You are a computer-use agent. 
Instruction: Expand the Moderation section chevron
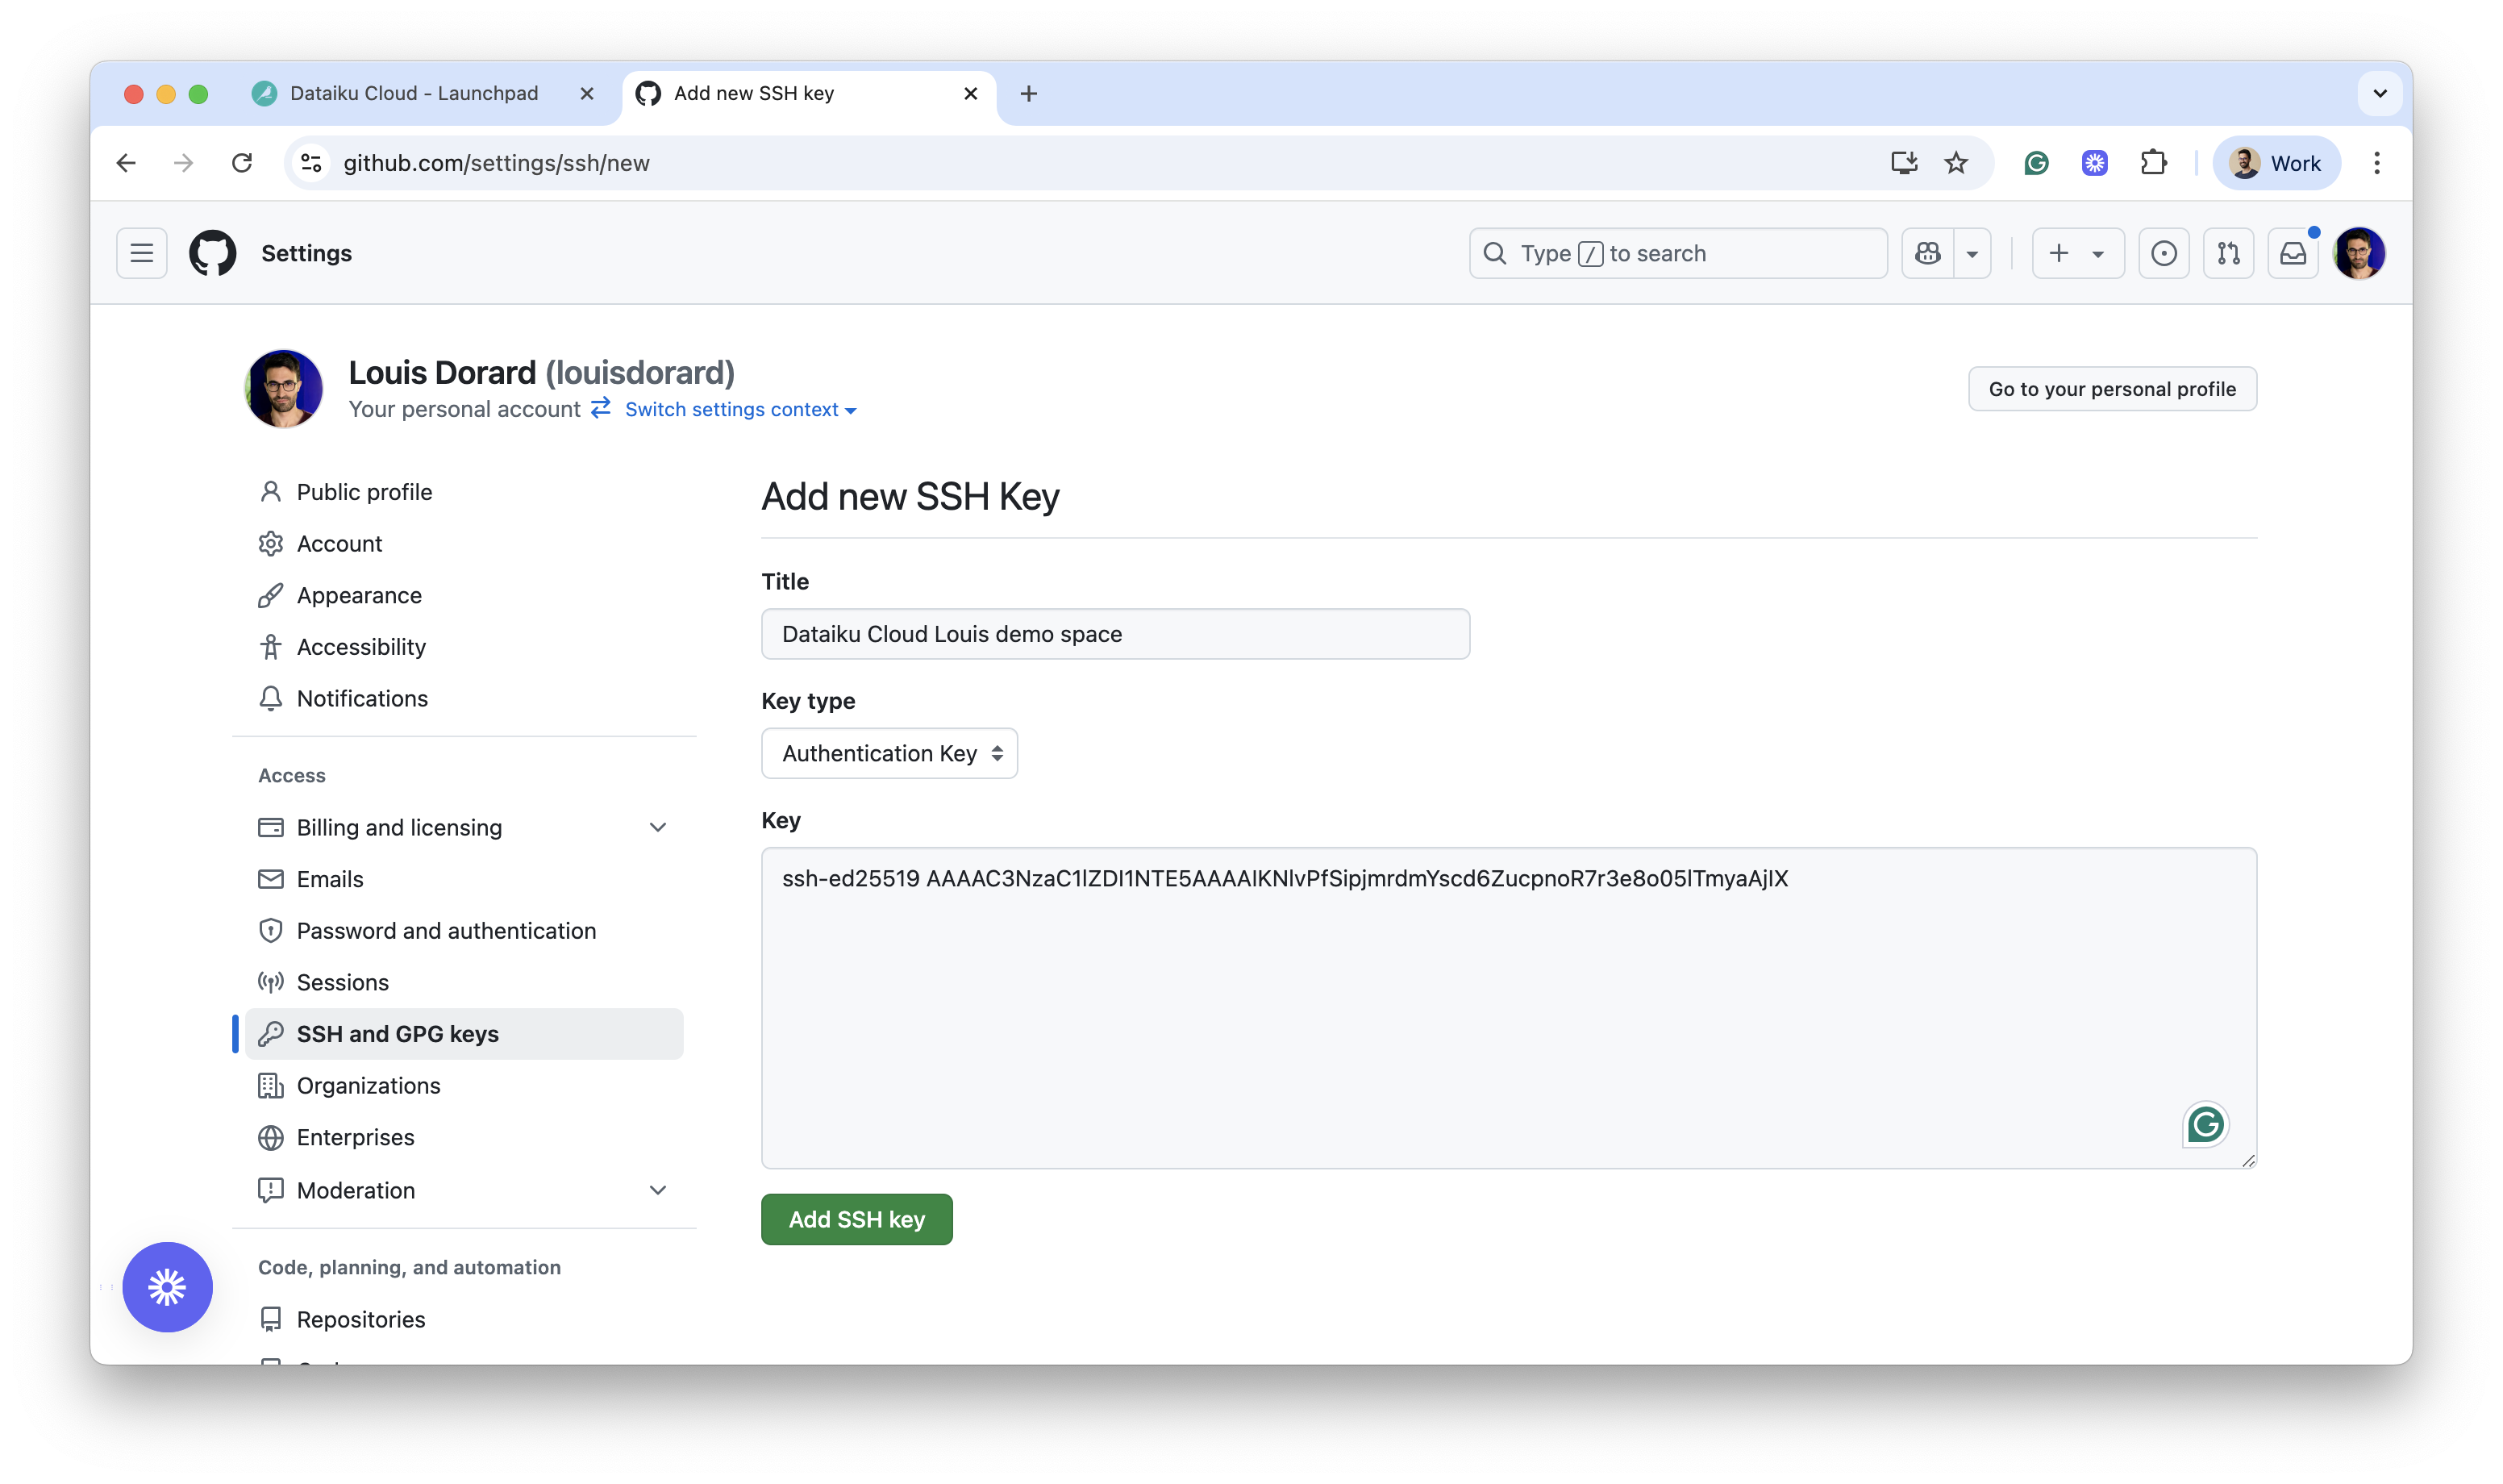tap(658, 1190)
